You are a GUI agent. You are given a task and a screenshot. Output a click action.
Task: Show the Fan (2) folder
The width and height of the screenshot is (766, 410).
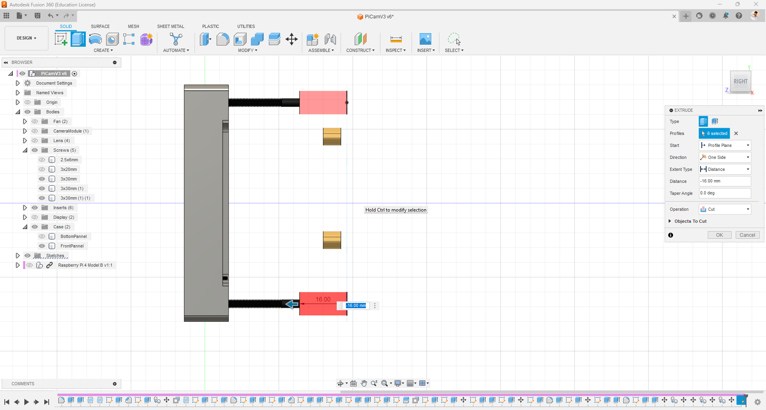(x=35, y=121)
